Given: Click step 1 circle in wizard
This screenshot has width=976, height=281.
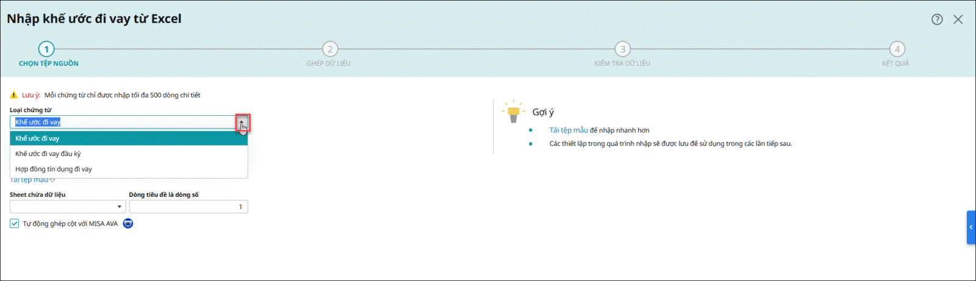Looking at the screenshot, I should (x=46, y=49).
